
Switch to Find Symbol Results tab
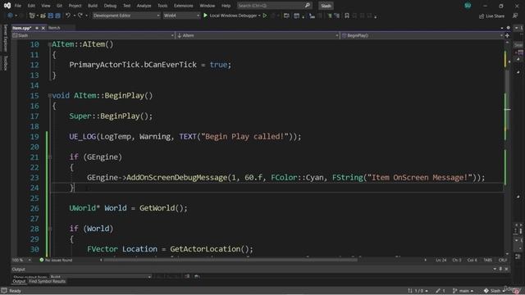click(x=48, y=281)
